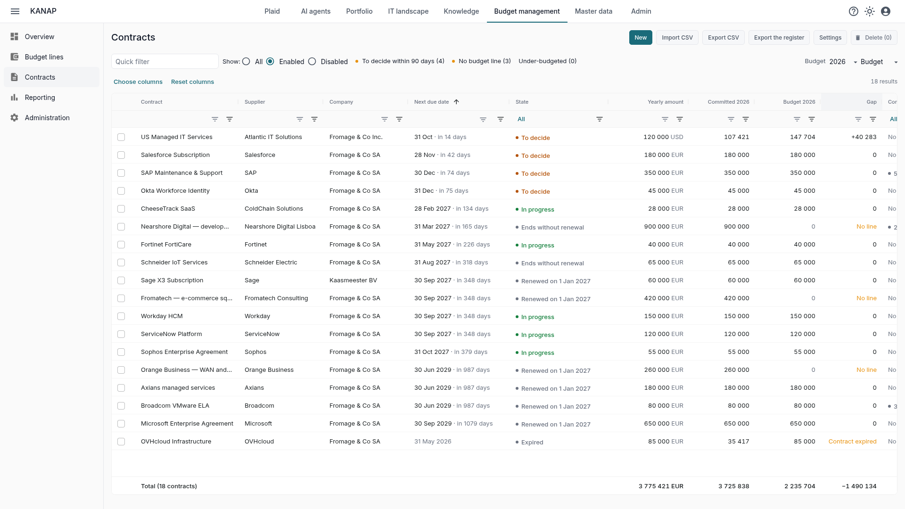Switch to the Portfolio tab
This screenshot has width=905, height=509.
pyautogui.click(x=359, y=11)
